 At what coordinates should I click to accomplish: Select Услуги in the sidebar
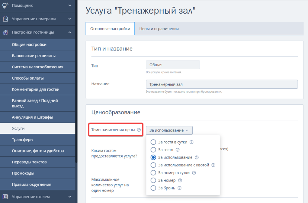coord(37,128)
